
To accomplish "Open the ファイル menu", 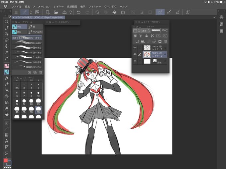I will pyautogui.click(x=16, y=7).
